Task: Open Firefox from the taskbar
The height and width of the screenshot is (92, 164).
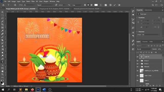Action: tap(32, 90)
